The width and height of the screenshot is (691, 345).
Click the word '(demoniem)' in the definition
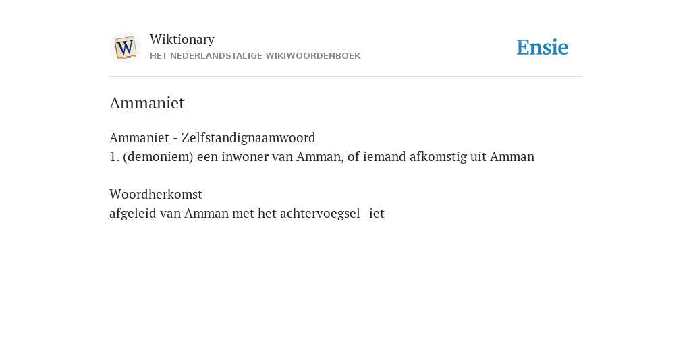pos(158,156)
